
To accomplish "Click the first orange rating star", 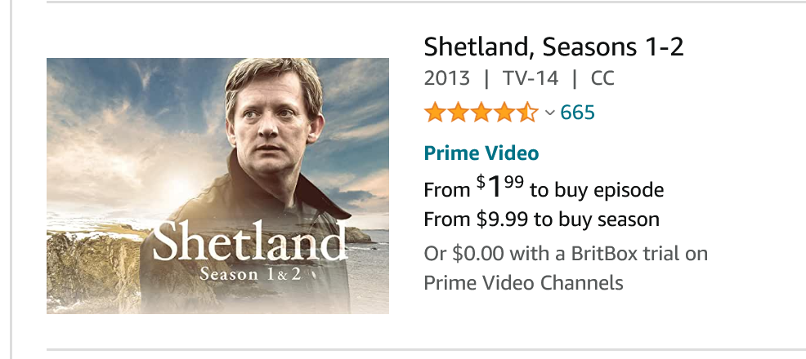I will [x=435, y=113].
